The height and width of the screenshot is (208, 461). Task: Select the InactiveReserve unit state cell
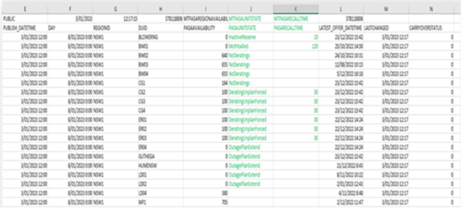242,37
